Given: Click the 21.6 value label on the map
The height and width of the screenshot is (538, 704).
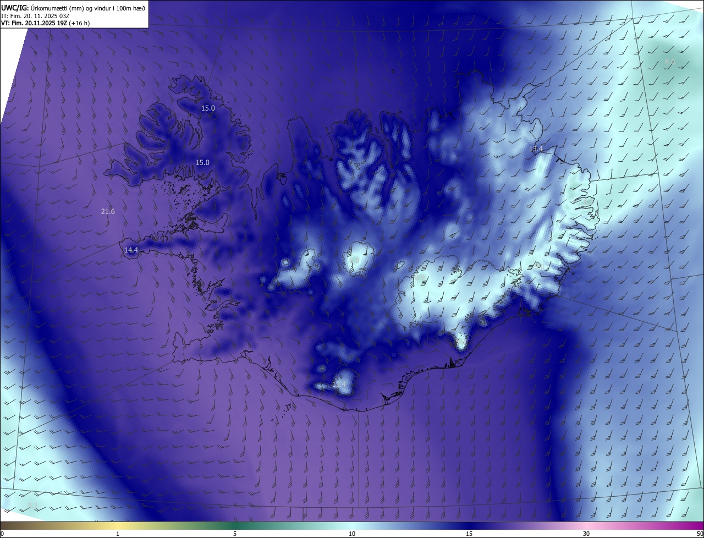Looking at the screenshot, I should (108, 212).
